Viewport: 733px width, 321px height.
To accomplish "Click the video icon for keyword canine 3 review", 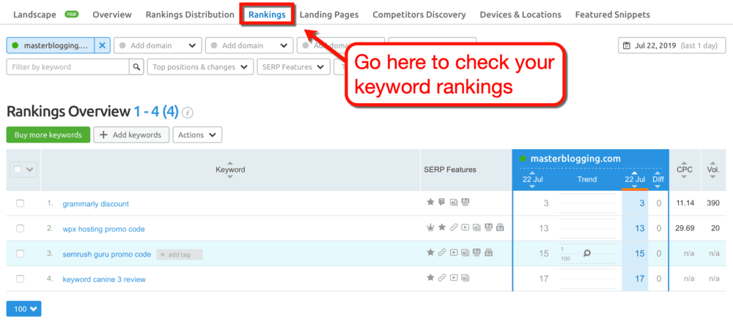I will [x=454, y=278].
